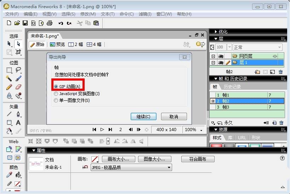Select the Pen tool

18,114
